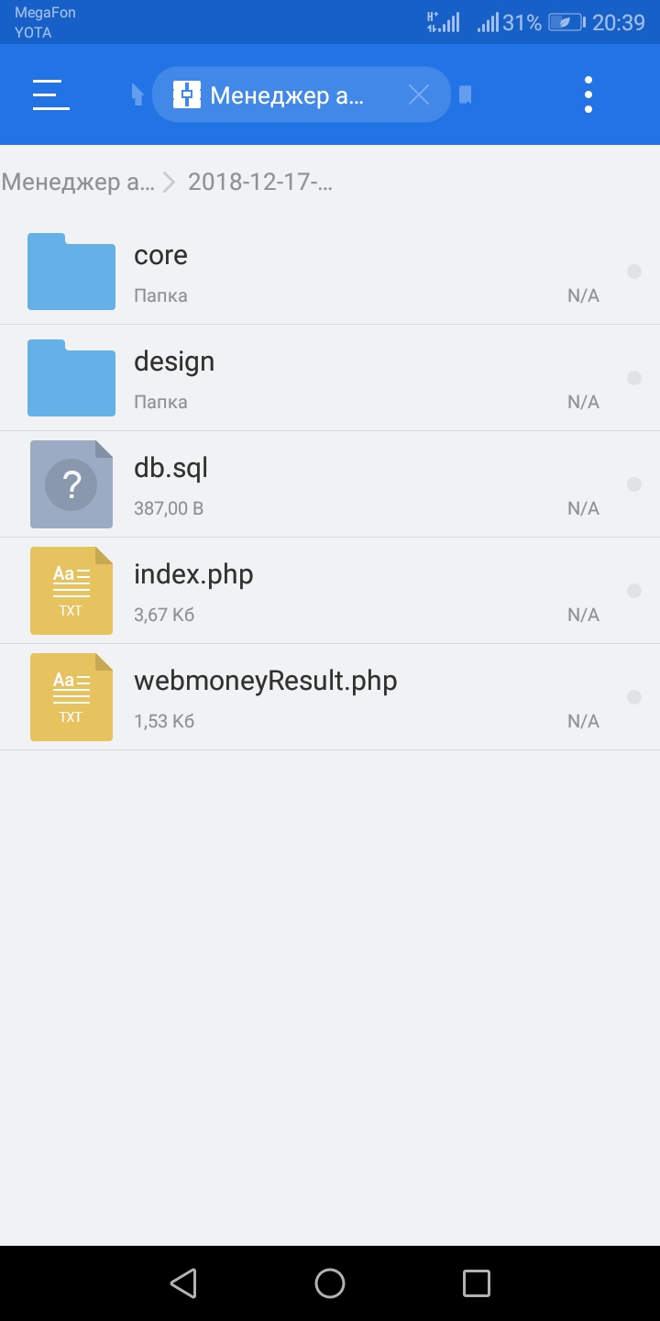Open the webmoneyResult.php file name
The image size is (660, 1321).
tap(266, 681)
